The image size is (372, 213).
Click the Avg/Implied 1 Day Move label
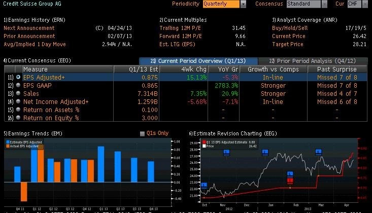pyautogui.click(x=35, y=44)
